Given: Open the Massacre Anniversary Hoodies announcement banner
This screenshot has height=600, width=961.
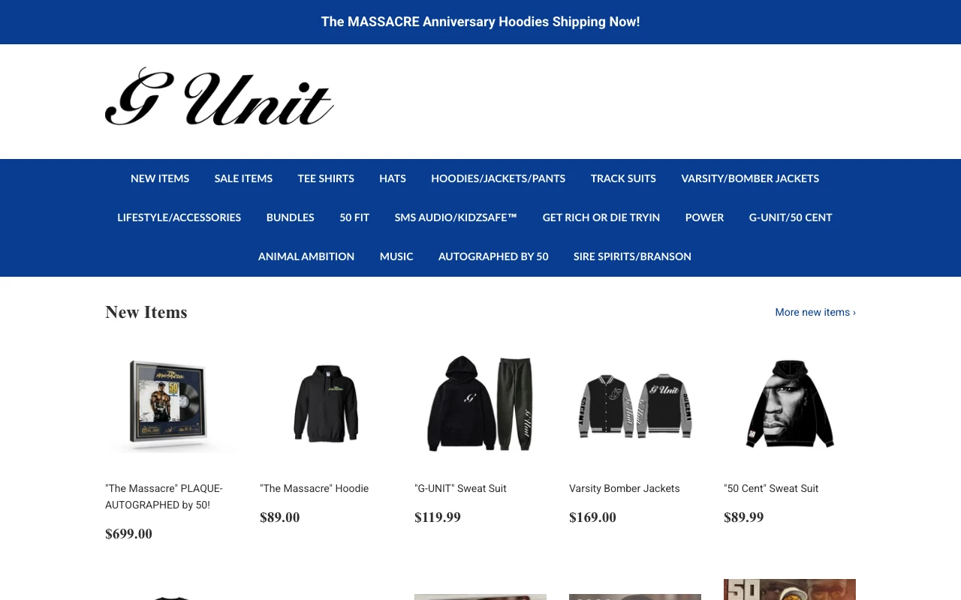Looking at the screenshot, I should click(480, 22).
